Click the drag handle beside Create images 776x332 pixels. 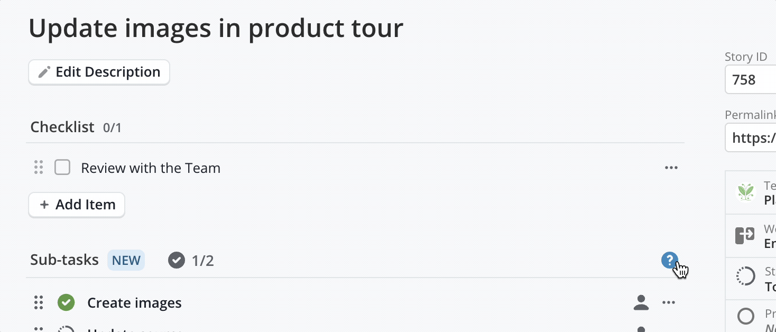tap(38, 303)
